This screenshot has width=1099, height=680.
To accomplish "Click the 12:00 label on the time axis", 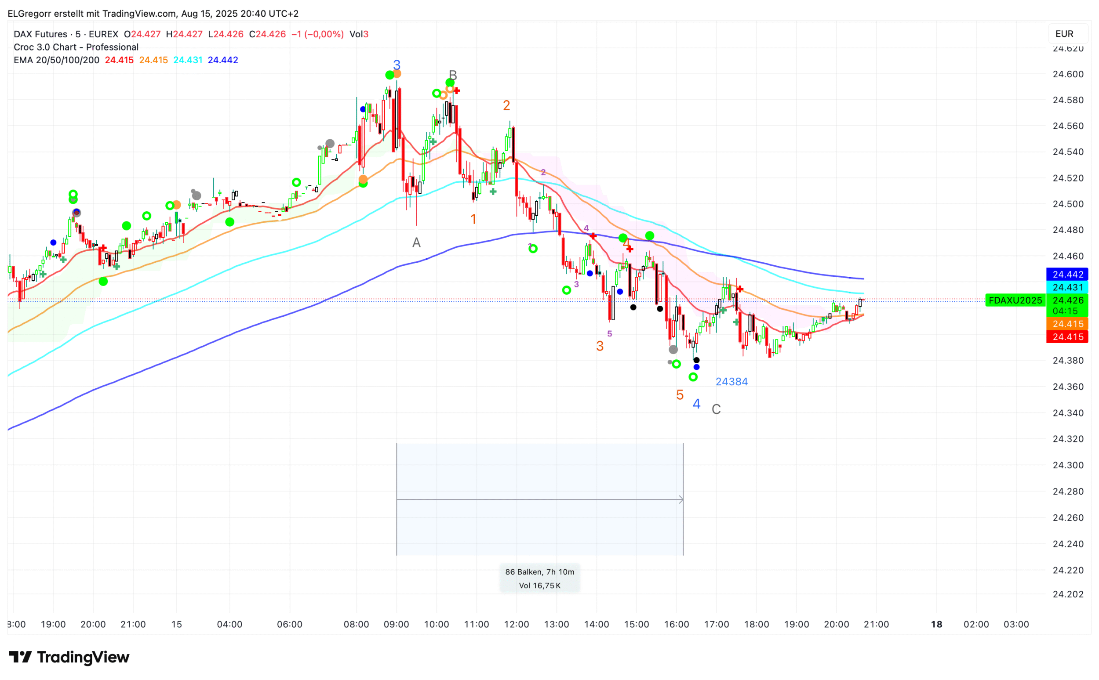I will point(516,624).
